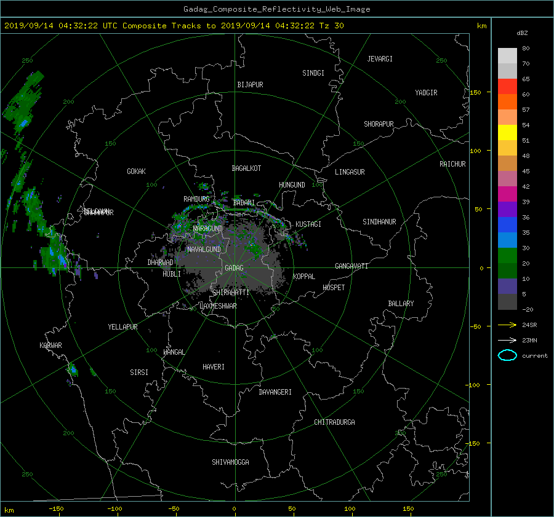The image size is (554, 517).
Task: Click the -100 value on right axis
Action: click(x=473, y=385)
